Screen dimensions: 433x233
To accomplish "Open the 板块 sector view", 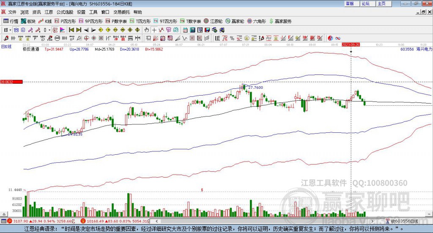I will click(x=28, y=21).
